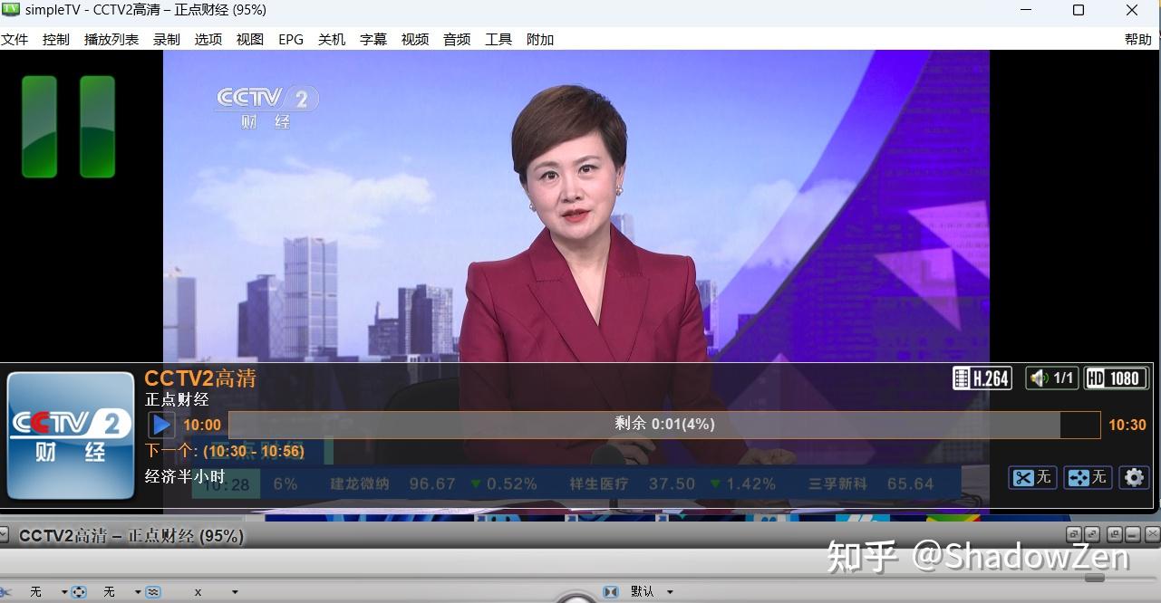Click the scissors crop 无 button in OSD
The height and width of the screenshot is (603, 1161).
point(1032,477)
